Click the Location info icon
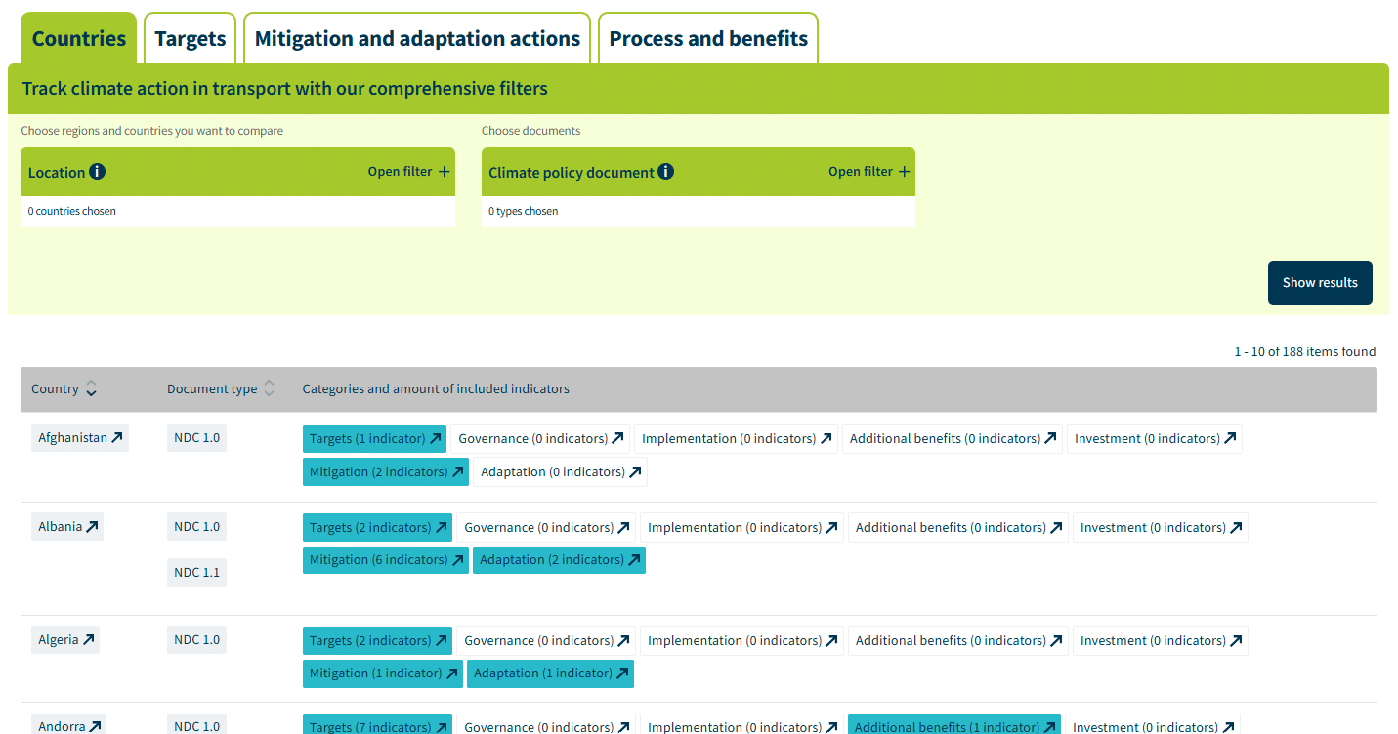The height and width of the screenshot is (734, 1398). (x=97, y=172)
